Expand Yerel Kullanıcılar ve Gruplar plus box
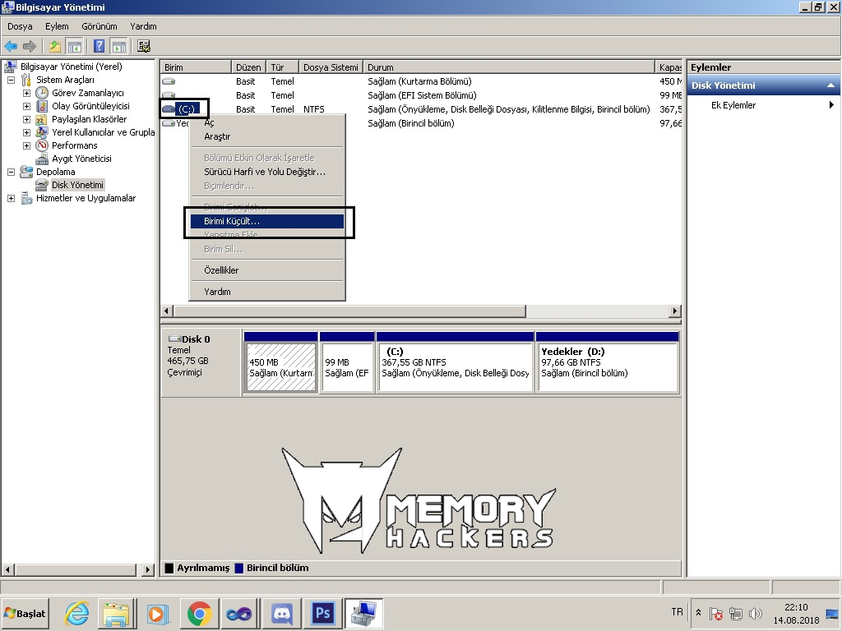The width and height of the screenshot is (842, 631). point(26,132)
